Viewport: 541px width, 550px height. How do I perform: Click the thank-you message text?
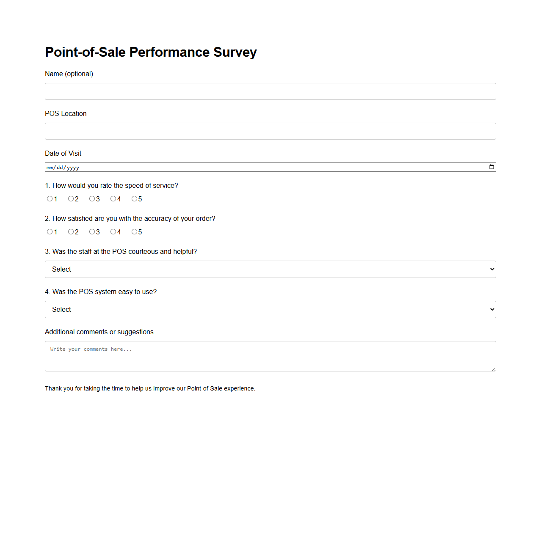pos(150,388)
